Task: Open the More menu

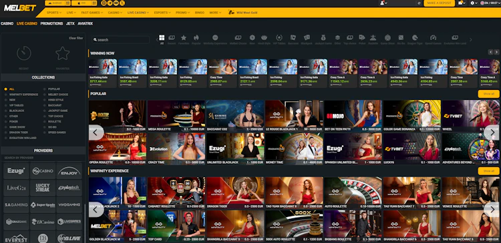Action: 215,13
